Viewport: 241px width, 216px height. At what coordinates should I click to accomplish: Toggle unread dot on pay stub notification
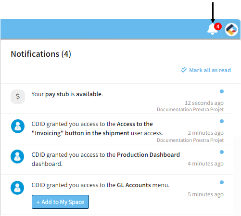(x=222, y=91)
